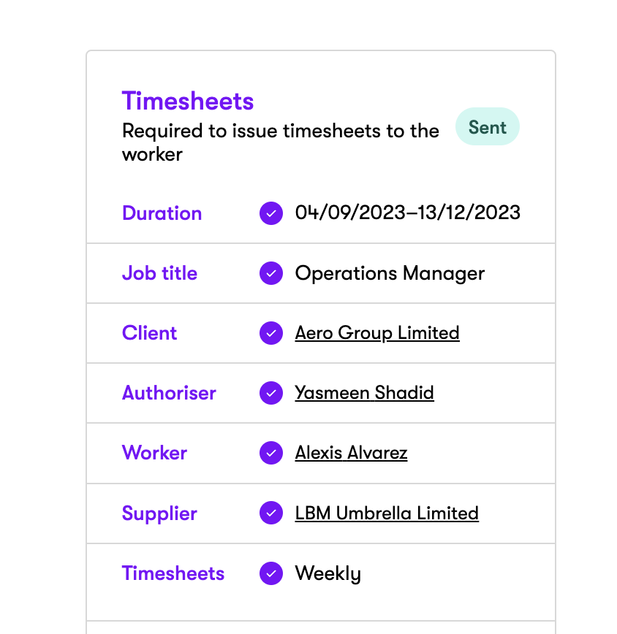Open authoriser Yasmeen Shadid's profile link

[x=364, y=393]
